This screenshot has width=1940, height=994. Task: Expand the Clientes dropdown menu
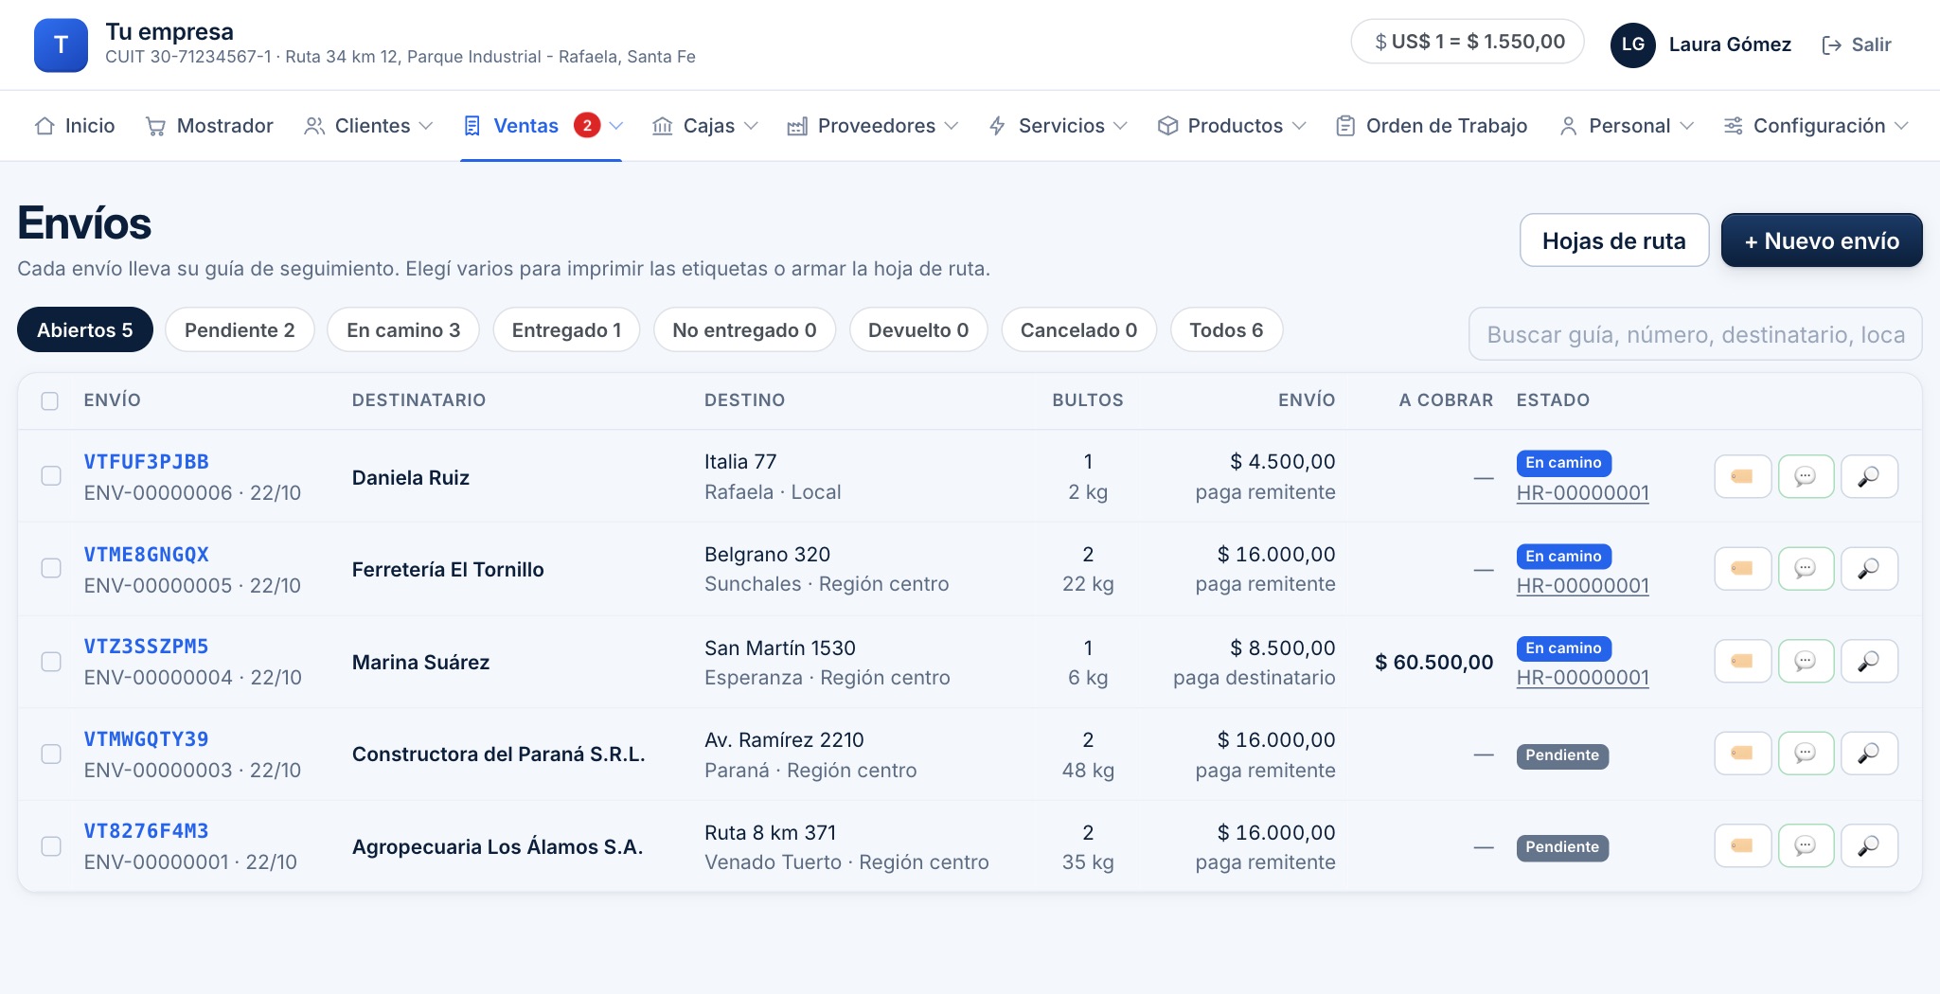pyautogui.click(x=426, y=126)
